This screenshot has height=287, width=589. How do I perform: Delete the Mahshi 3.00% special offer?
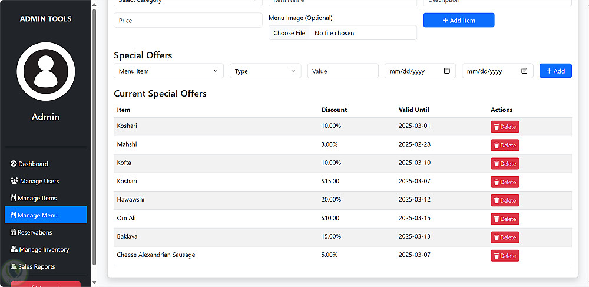[505, 146]
